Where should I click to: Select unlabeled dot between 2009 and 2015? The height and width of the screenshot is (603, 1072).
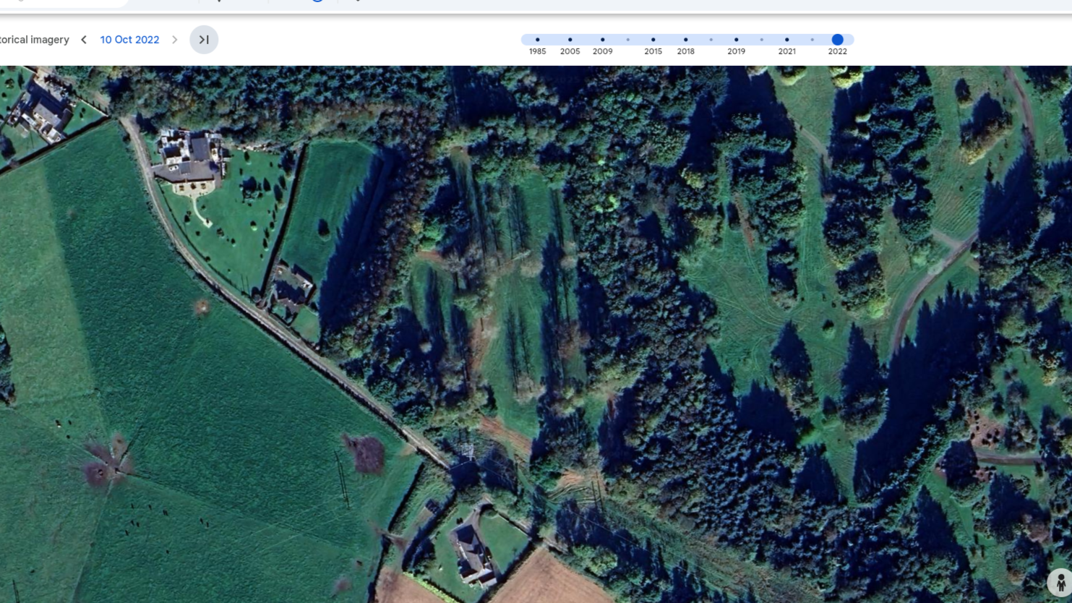pos(627,40)
